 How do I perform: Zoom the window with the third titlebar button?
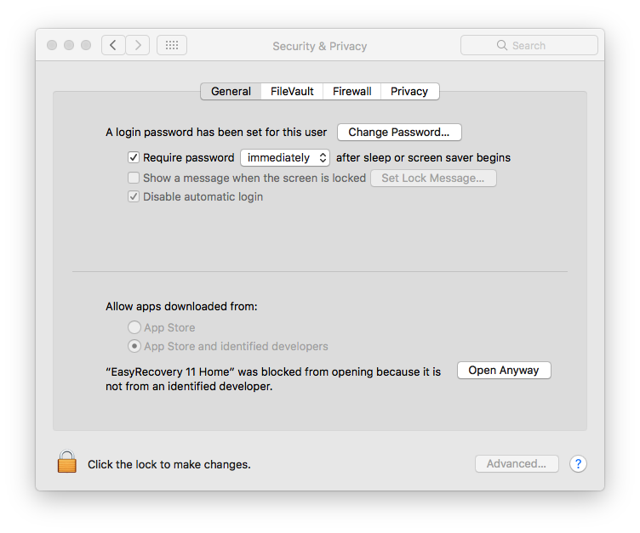pyautogui.click(x=86, y=45)
